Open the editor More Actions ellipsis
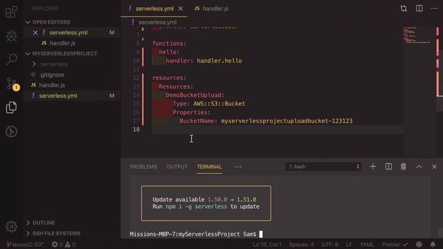The width and height of the screenshot is (443, 249). (x=434, y=8)
